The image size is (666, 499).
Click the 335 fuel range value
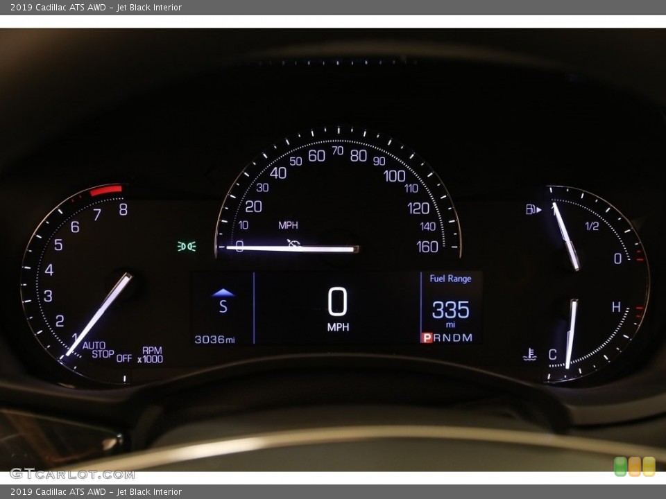451,310
